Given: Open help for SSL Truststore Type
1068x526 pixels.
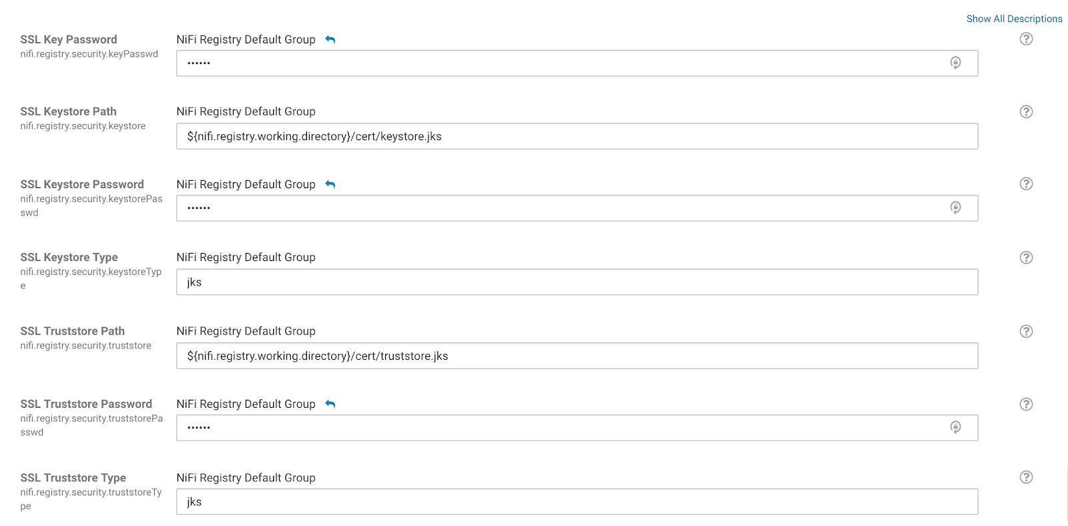Looking at the screenshot, I should (x=1026, y=477).
